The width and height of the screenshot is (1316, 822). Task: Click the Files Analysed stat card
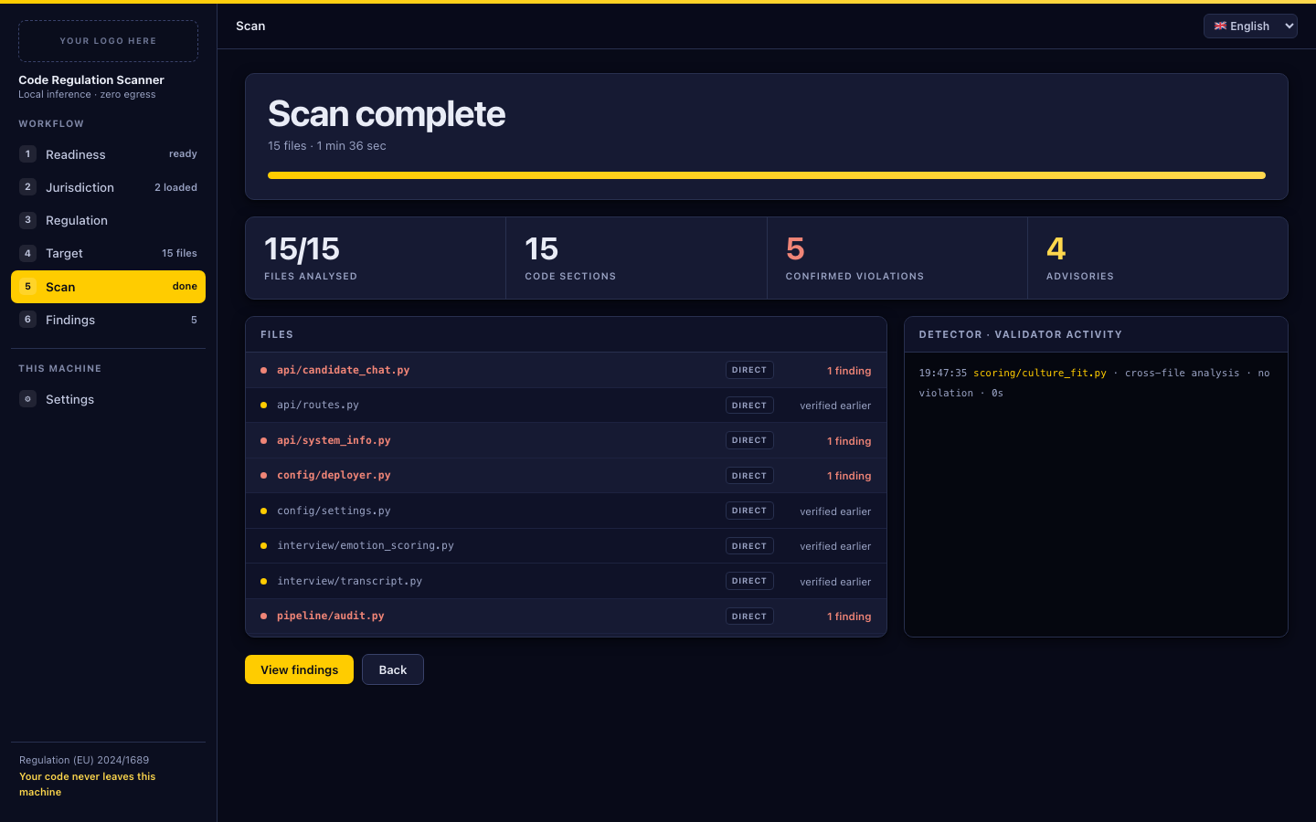coord(376,258)
